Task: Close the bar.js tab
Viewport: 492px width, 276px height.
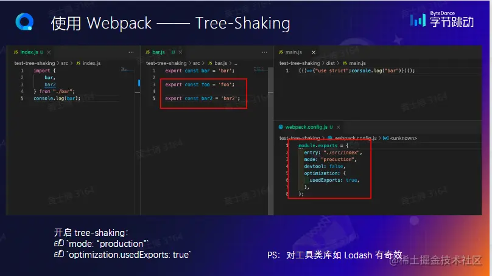Action: (180, 52)
